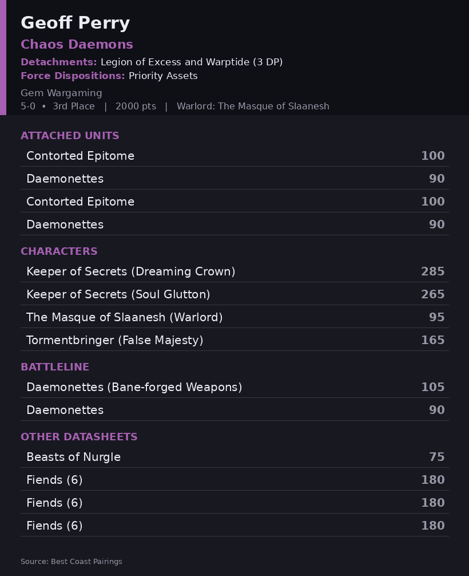469x576 pixels.
Task: Click the Warlord: The Masque of Slaanesh text
Action: (253, 106)
